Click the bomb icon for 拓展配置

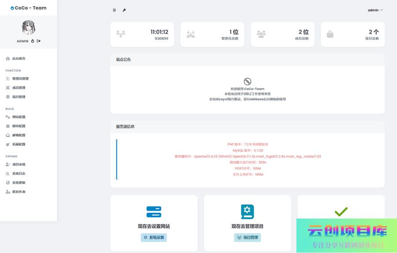(x=7, y=144)
